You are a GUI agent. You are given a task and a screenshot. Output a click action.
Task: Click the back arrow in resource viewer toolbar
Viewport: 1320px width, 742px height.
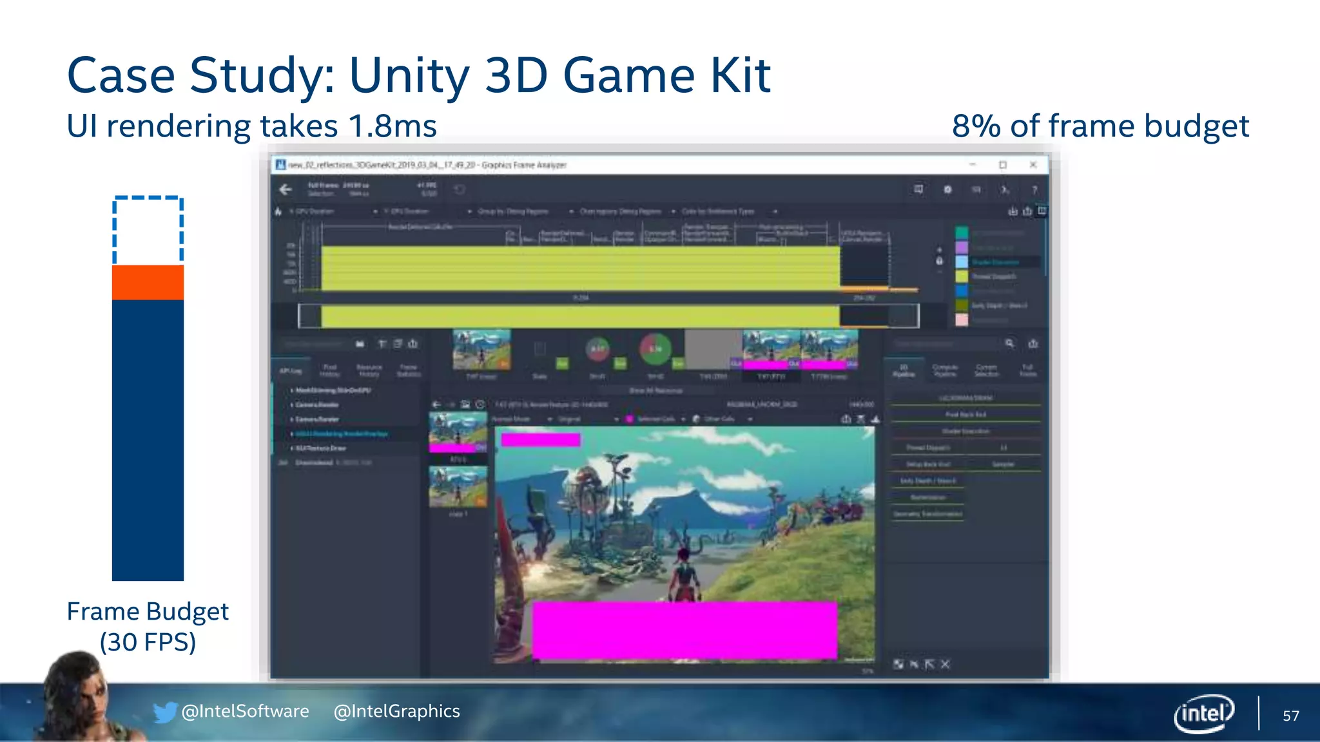tap(436, 404)
